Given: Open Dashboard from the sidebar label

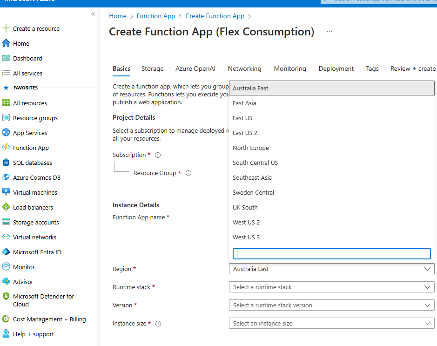Looking at the screenshot, I should click(x=27, y=58).
